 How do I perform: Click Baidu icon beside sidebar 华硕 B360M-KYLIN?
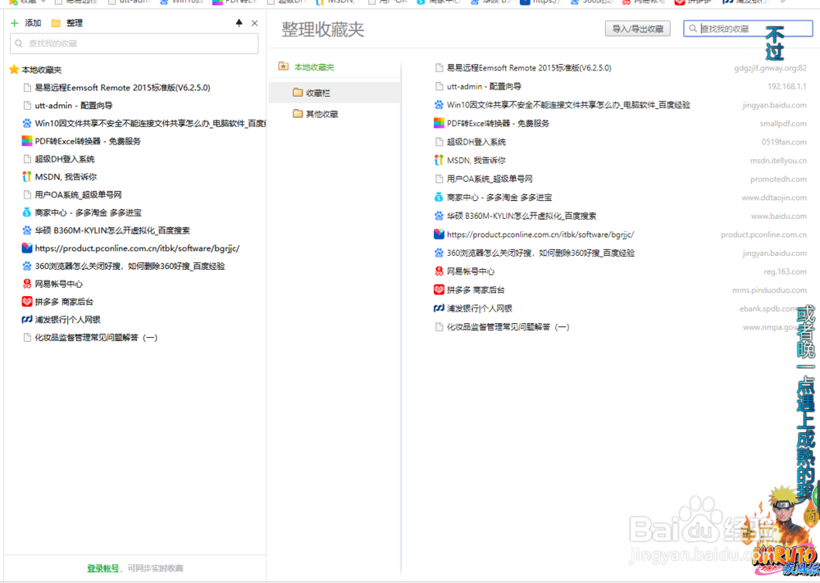point(27,230)
